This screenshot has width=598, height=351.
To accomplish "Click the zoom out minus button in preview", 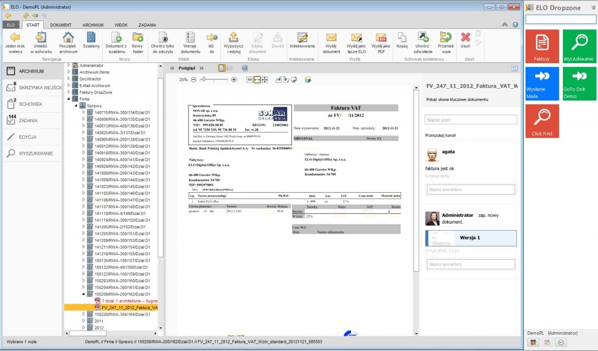I will coord(193,80).
